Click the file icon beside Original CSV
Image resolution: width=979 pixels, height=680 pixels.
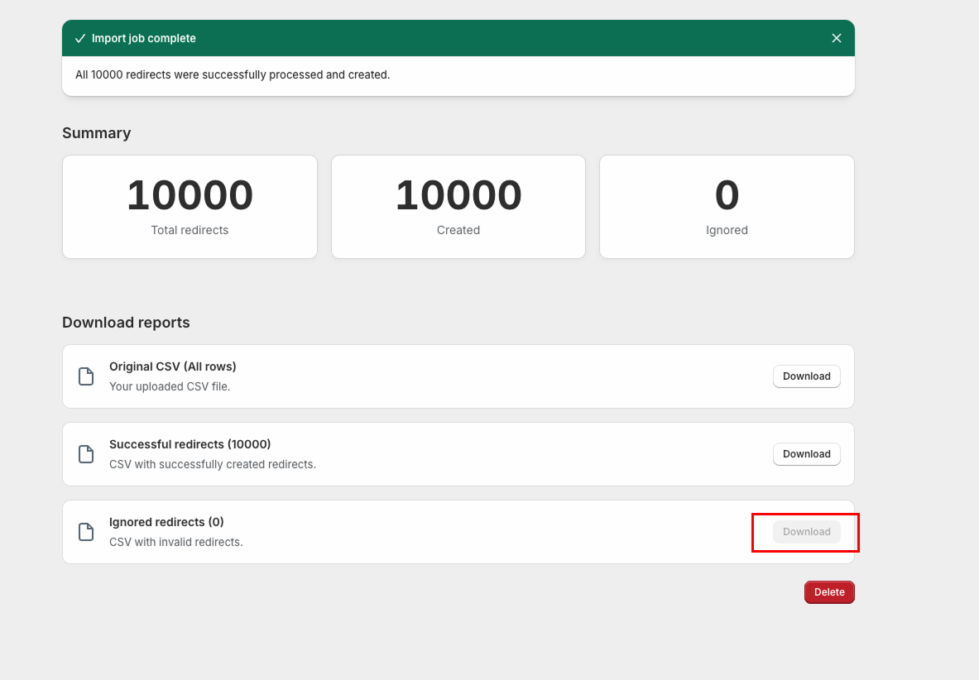click(x=86, y=376)
